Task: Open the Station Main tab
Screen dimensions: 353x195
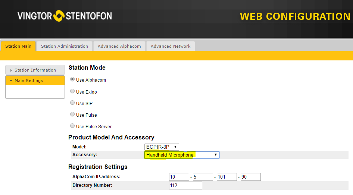Action: coord(18,46)
